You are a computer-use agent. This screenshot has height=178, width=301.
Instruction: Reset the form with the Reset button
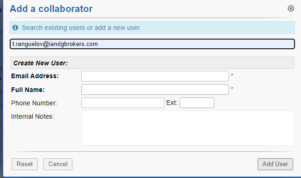pyautogui.click(x=24, y=164)
